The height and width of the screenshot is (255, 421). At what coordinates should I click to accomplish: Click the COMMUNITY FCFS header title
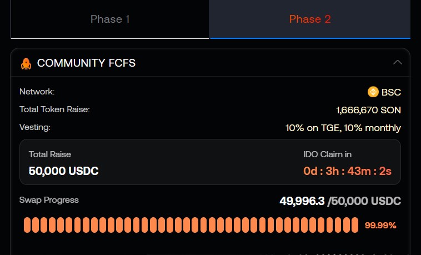tap(86, 63)
